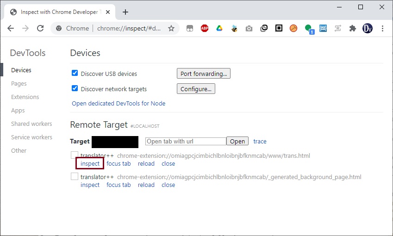This screenshot has width=393, height=236.
Task: Open the Google Drive extension icon
Action: (x=219, y=28)
